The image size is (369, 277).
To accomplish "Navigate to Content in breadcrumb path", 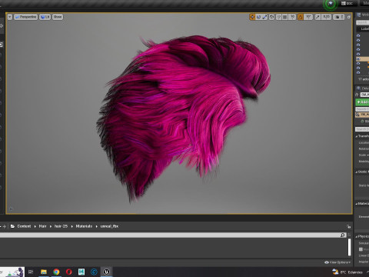I will click(24, 226).
